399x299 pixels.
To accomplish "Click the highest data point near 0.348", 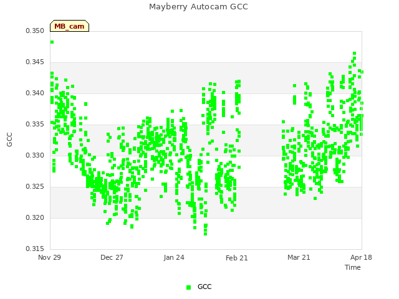I will (x=52, y=42).
